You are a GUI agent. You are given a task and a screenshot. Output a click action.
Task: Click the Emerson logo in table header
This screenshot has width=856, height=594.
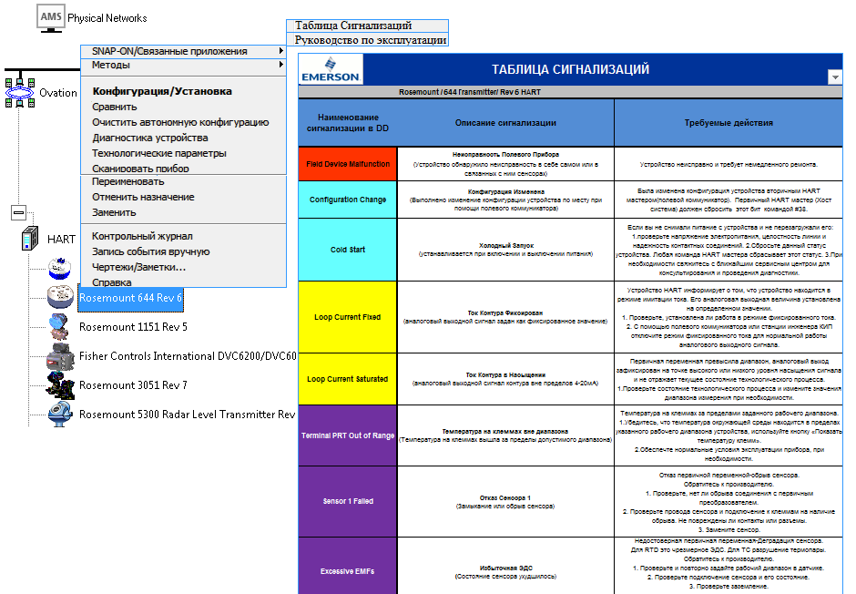[x=331, y=69]
